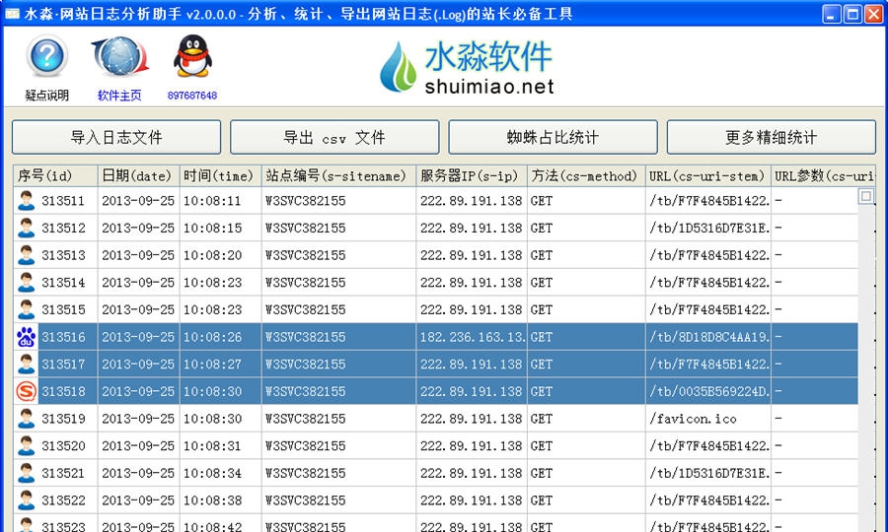This screenshot has width=888, height=532.
Task: Click date cell of row 313520
Action: (139, 445)
